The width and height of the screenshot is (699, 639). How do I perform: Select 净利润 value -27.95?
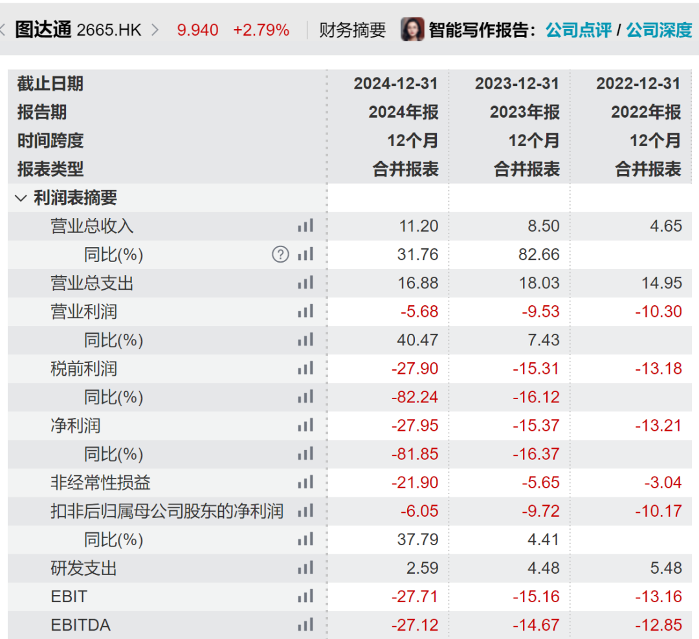pos(415,426)
